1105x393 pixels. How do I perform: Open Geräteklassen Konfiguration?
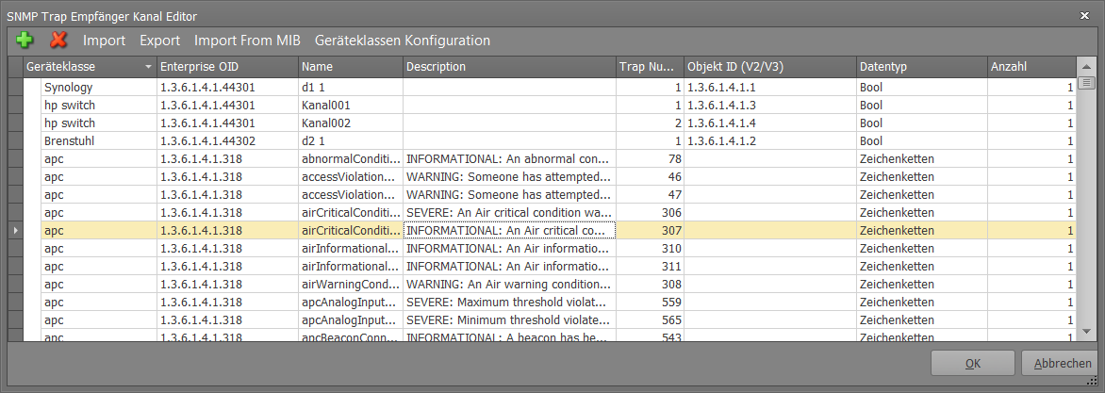tap(403, 41)
